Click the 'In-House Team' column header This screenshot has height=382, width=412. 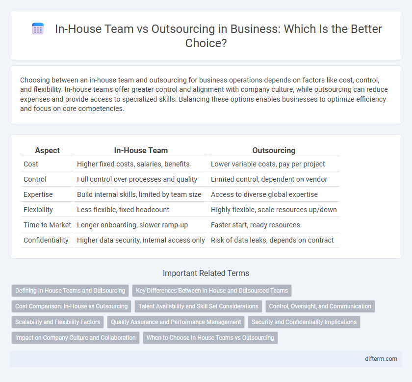141,150
